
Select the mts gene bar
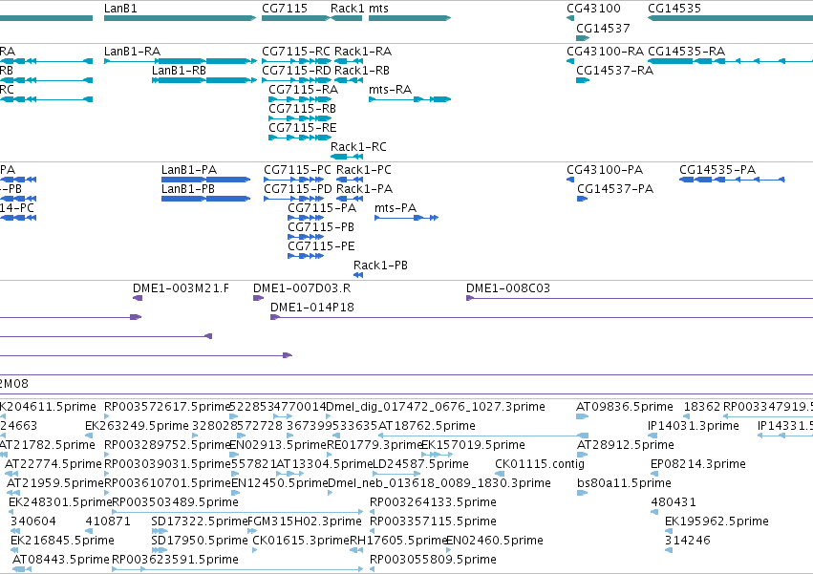click(410, 18)
